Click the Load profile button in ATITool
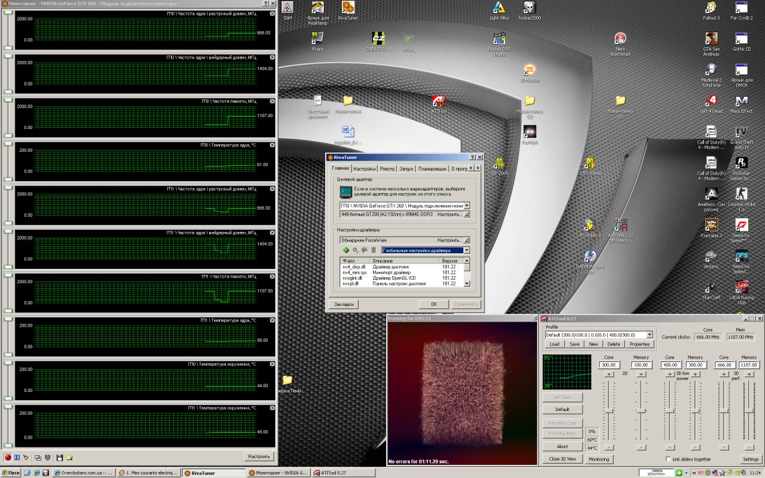 [555, 344]
